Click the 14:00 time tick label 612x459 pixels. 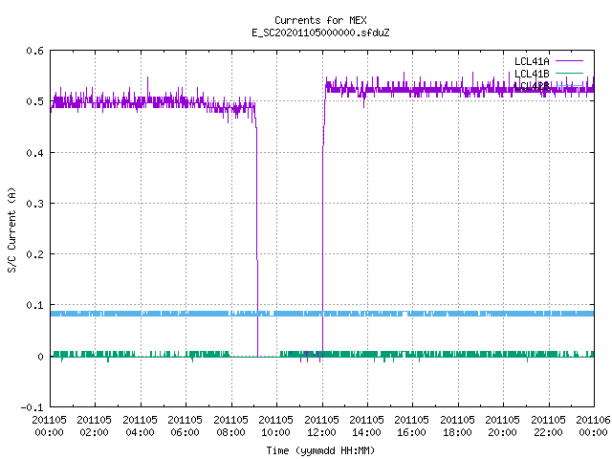point(366,432)
